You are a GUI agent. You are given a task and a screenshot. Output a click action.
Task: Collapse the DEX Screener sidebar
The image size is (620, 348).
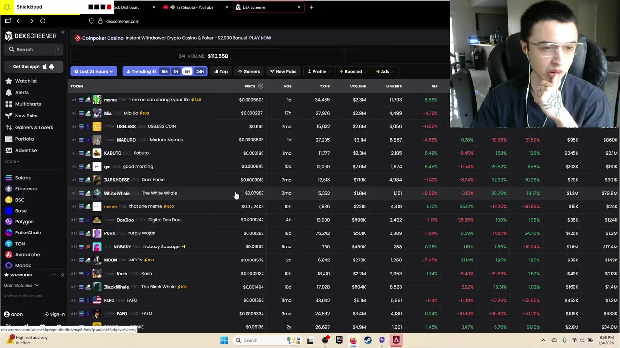62,33
